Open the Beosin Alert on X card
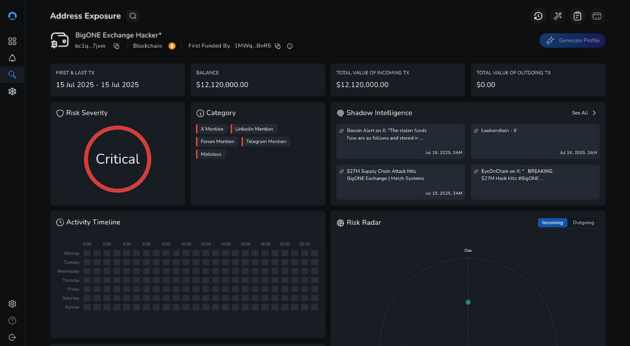The height and width of the screenshot is (346, 630). tap(401, 141)
